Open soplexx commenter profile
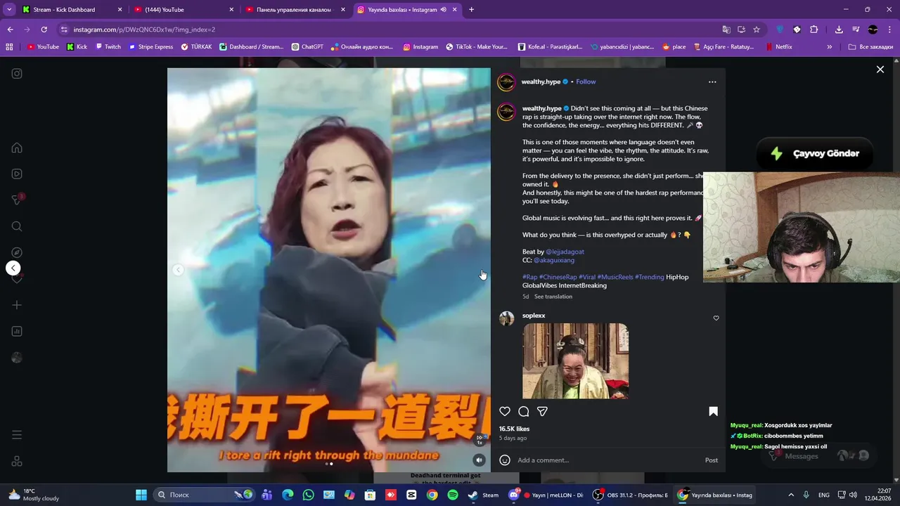This screenshot has width=900, height=506. click(x=534, y=316)
